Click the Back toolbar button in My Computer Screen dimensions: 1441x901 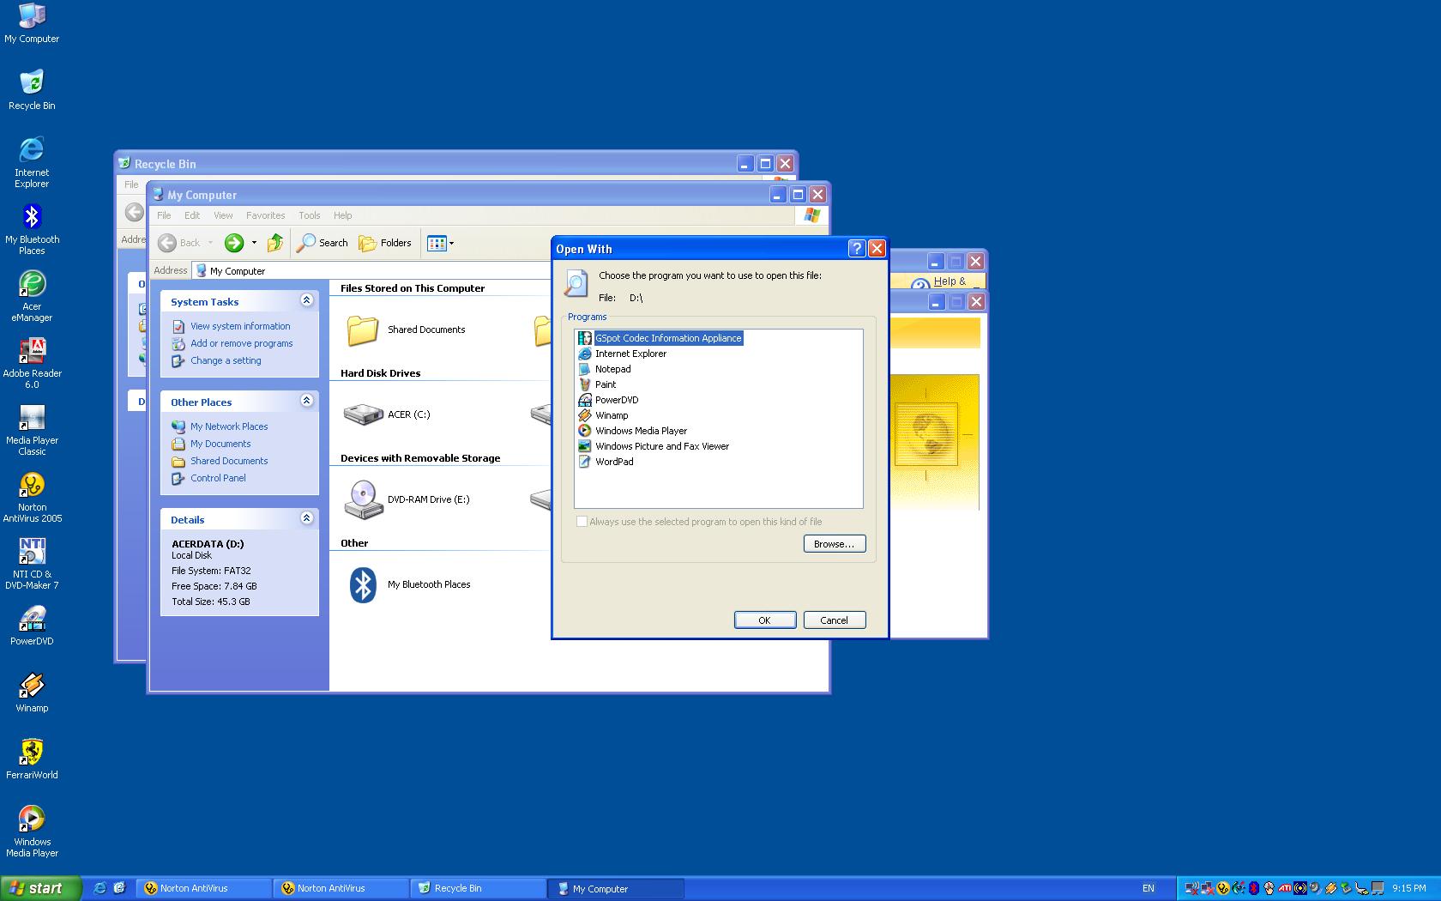click(x=180, y=243)
